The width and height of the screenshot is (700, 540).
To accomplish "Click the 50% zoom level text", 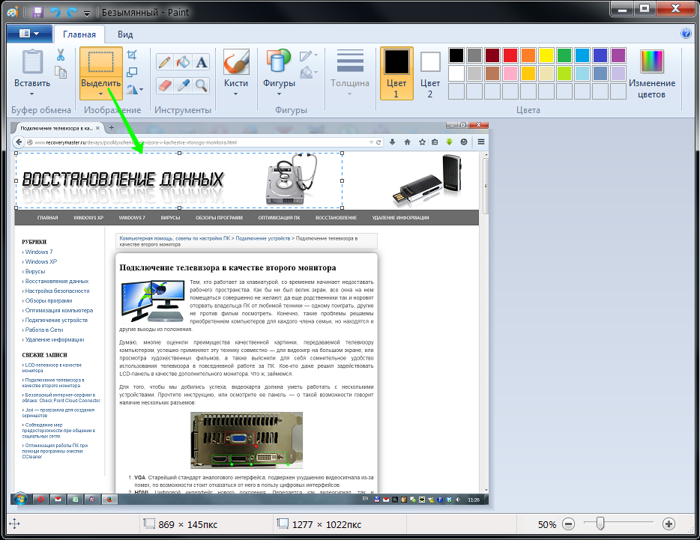I will pyautogui.click(x=547, y=524).
